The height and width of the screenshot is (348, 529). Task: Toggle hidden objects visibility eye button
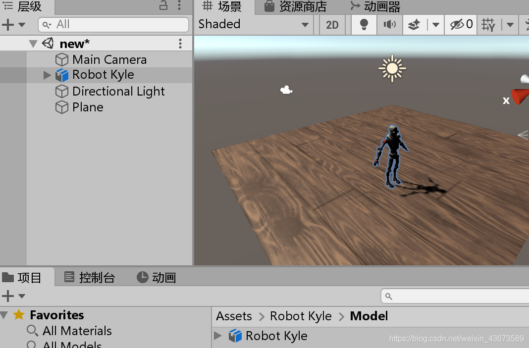click(x=461, y=25)
